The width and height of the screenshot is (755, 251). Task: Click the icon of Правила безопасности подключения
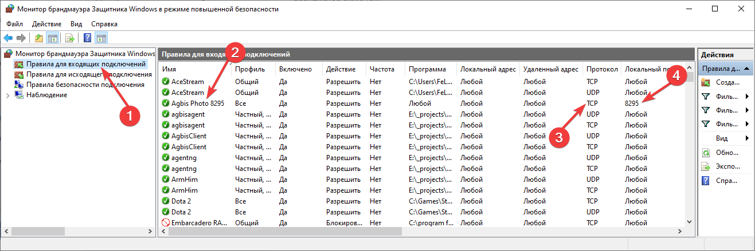pos(19,85)
